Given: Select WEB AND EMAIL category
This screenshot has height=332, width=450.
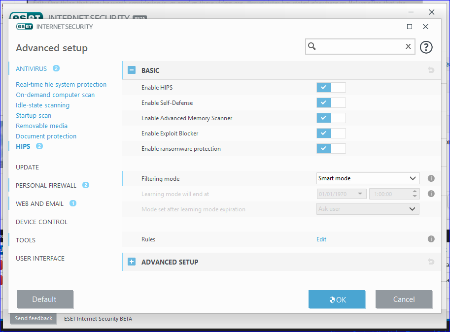Looking at the screenshot, I should pyautogui.click(x=39, y=203).
